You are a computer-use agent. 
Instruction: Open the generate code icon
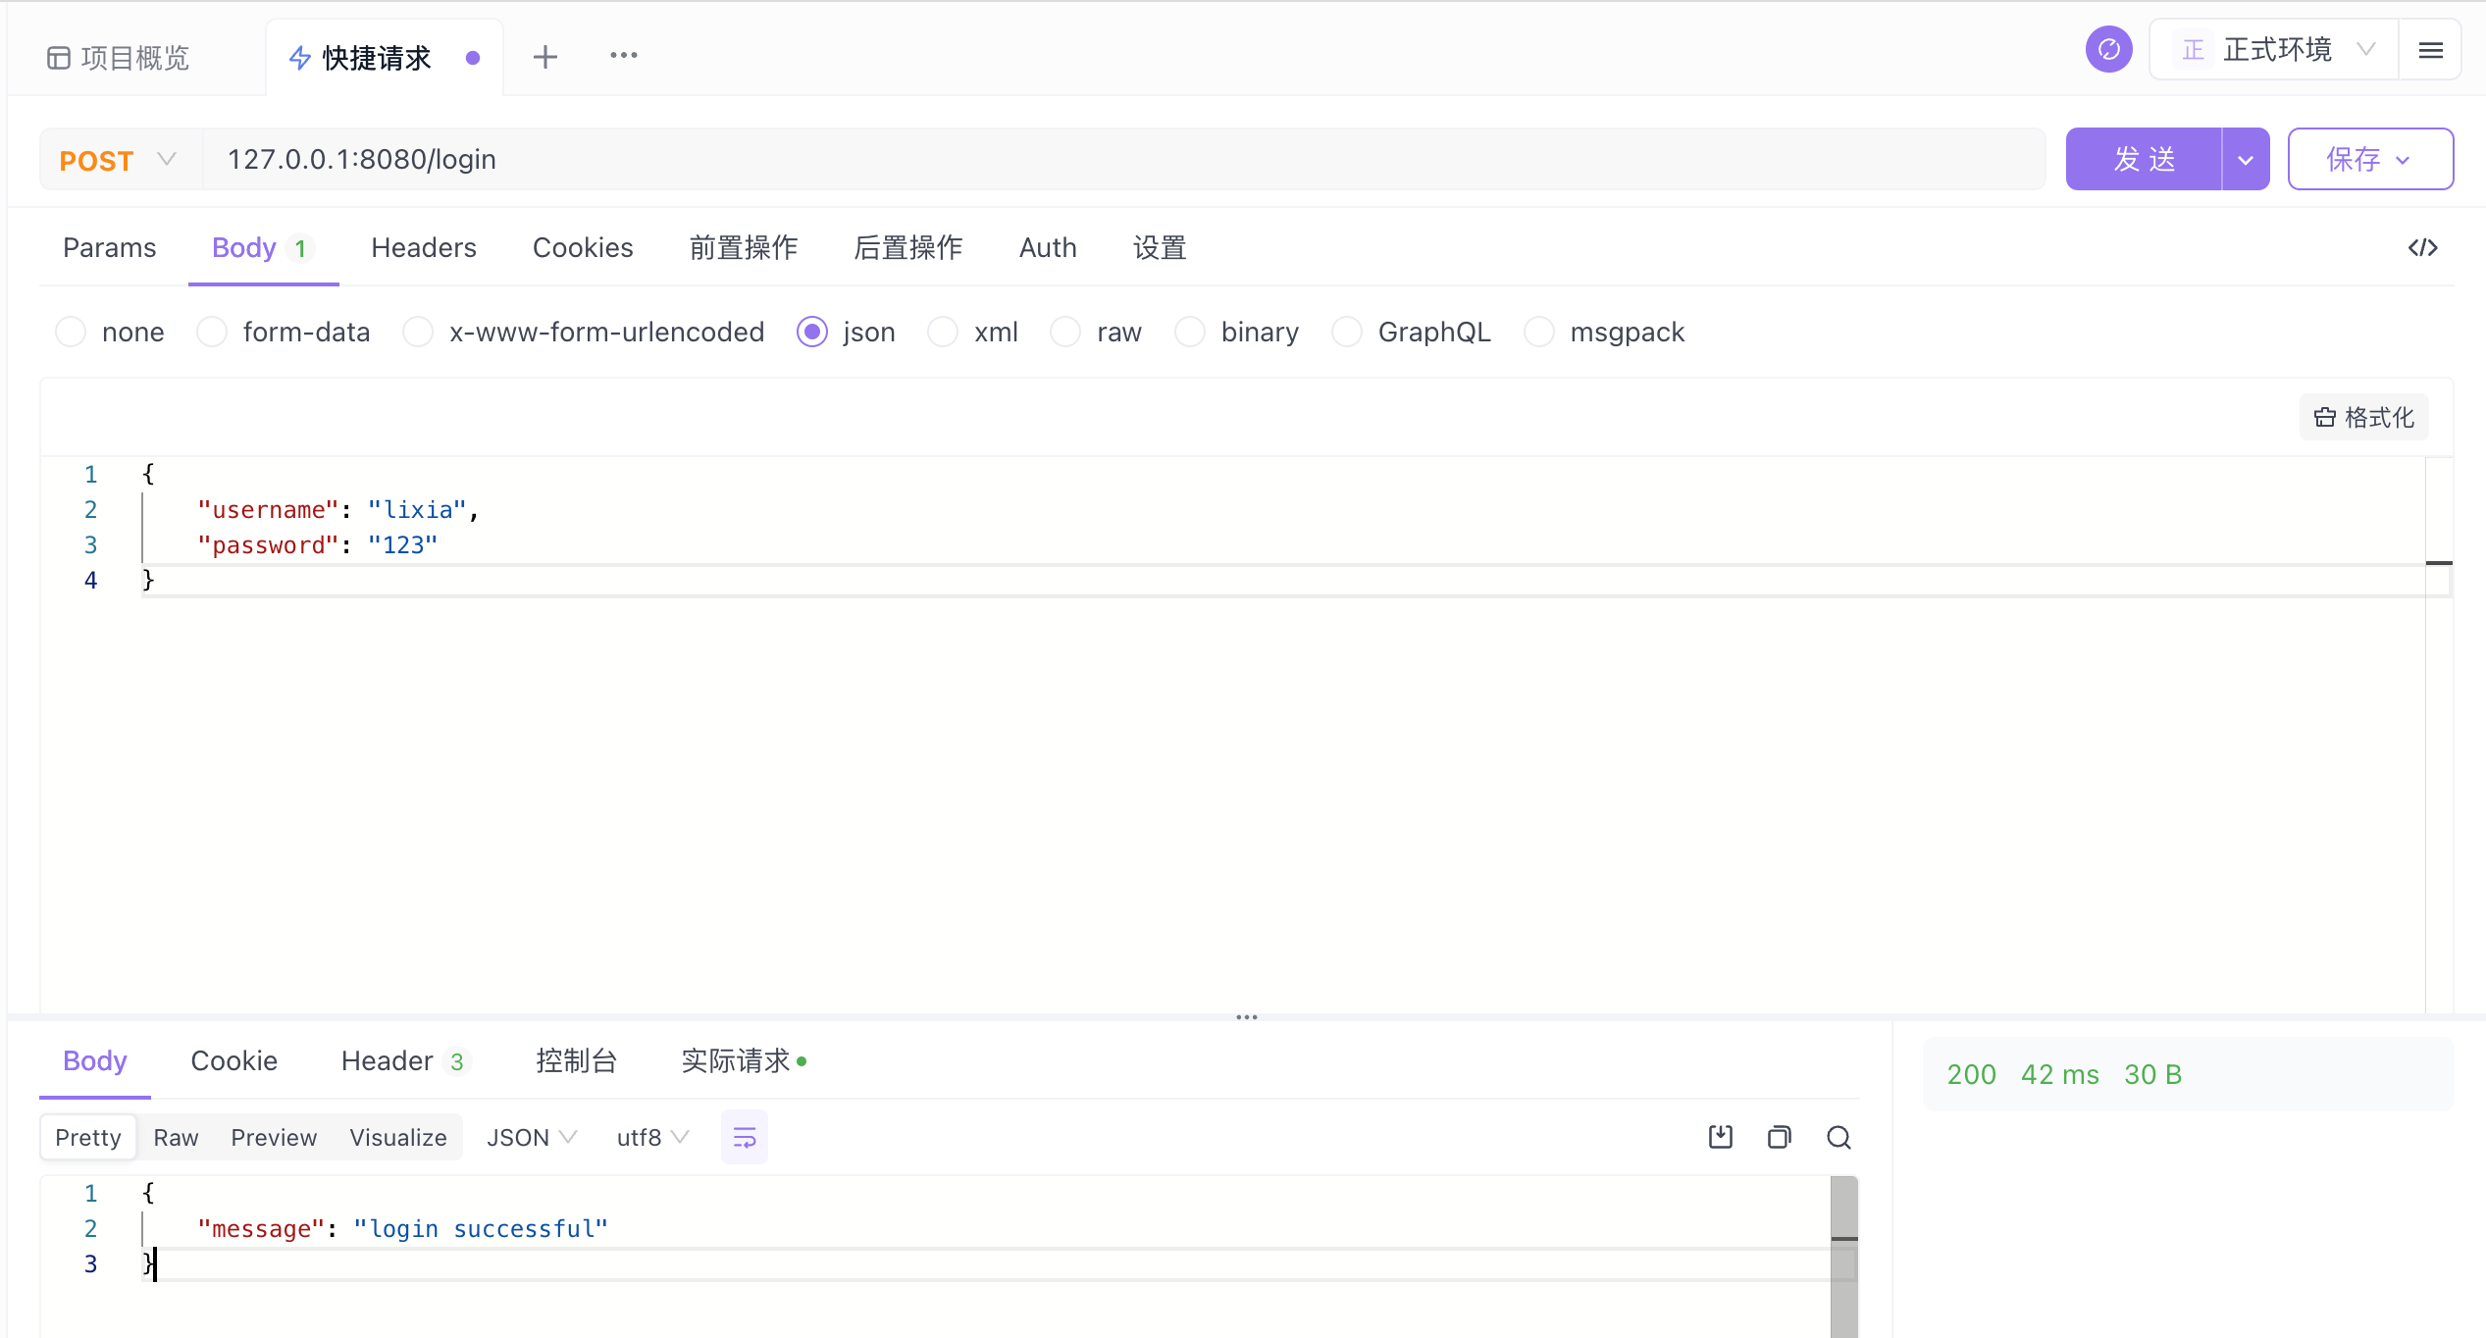pyautogui.click(x=2422, y=248)
